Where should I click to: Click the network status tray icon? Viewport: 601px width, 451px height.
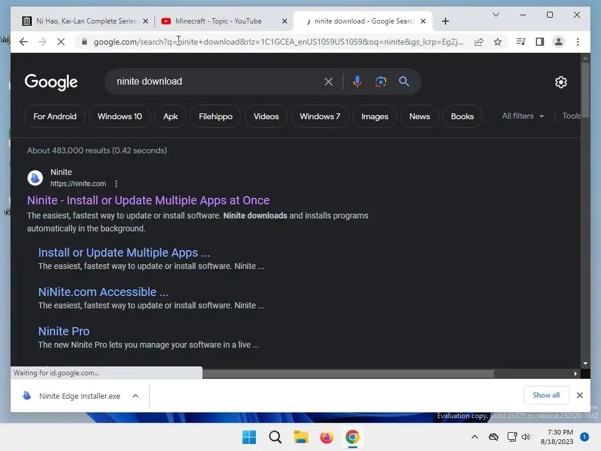click(x=512, y=437)
